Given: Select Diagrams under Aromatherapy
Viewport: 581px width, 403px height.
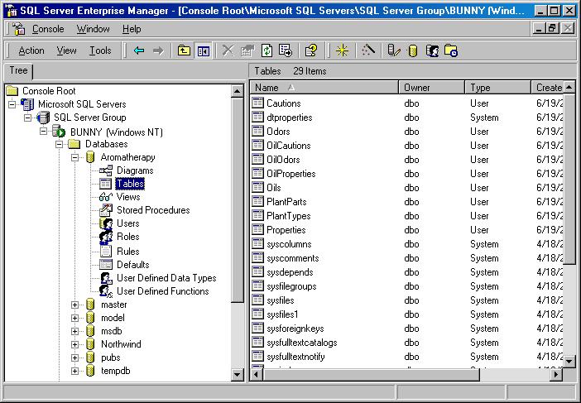Looking at the screenshot, I should tap(135, 170).
